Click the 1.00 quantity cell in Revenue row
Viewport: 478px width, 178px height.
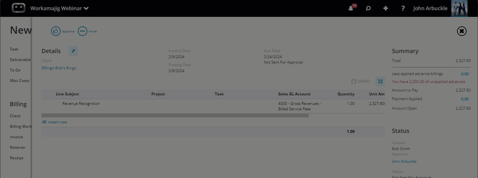[x=351, y=104]
